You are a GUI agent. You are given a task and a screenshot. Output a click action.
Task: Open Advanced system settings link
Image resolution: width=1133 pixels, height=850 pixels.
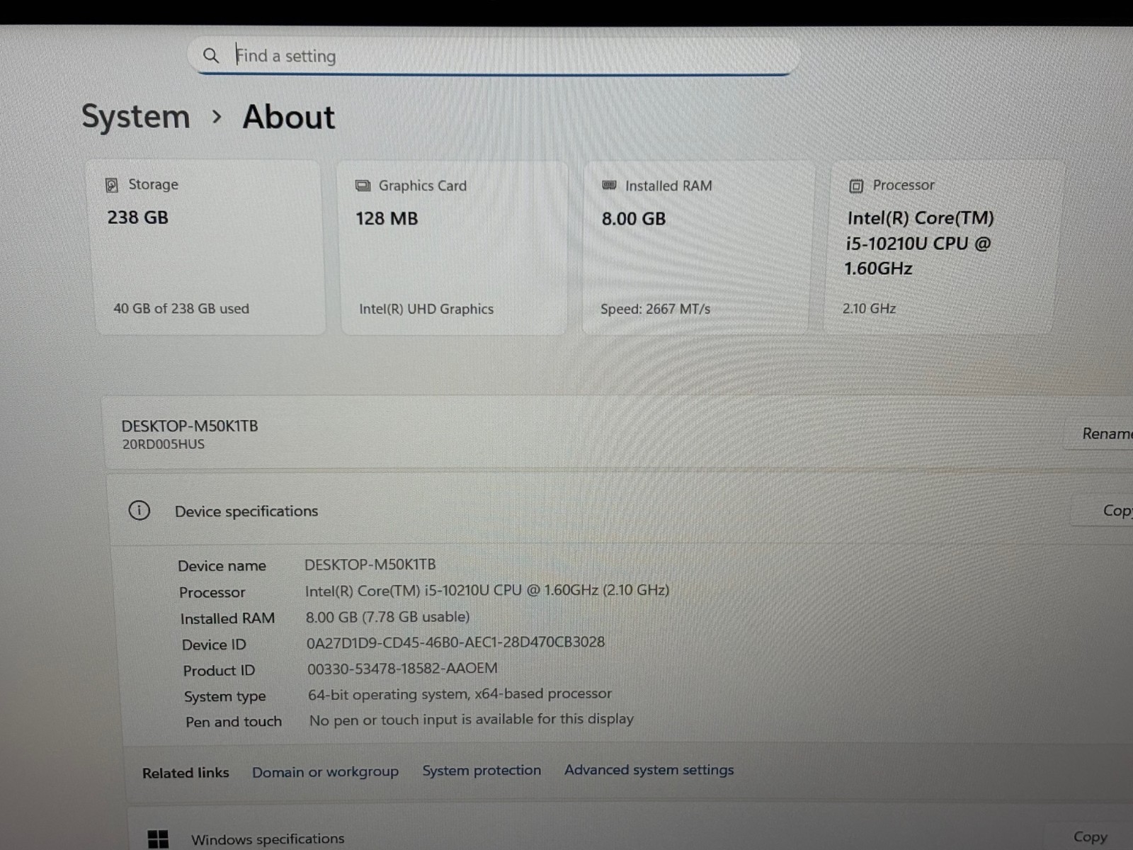(649, 770)
